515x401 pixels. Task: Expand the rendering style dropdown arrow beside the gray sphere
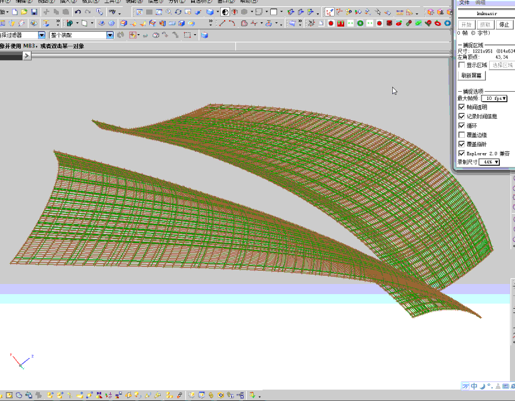tap(252, 12)
